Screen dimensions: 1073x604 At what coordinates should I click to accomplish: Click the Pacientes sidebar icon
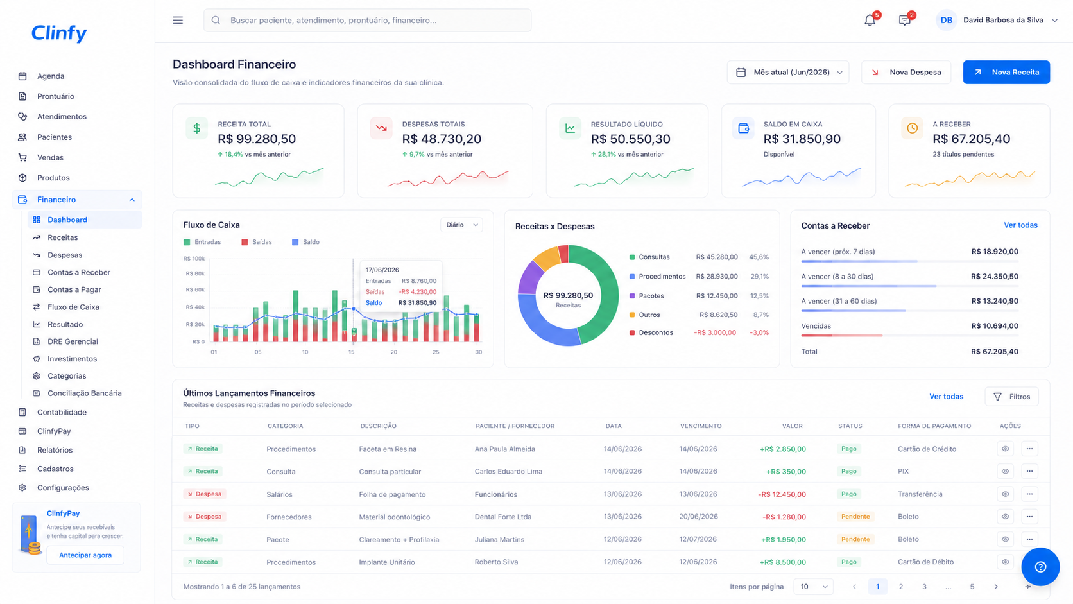click(22, 137)
